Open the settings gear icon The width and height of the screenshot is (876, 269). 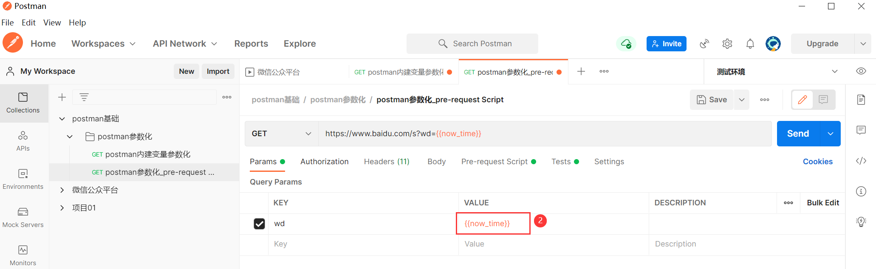727,44
